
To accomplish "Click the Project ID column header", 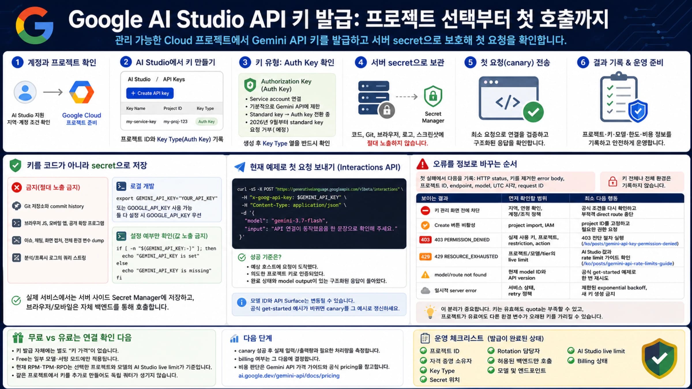I will point(172,108).
